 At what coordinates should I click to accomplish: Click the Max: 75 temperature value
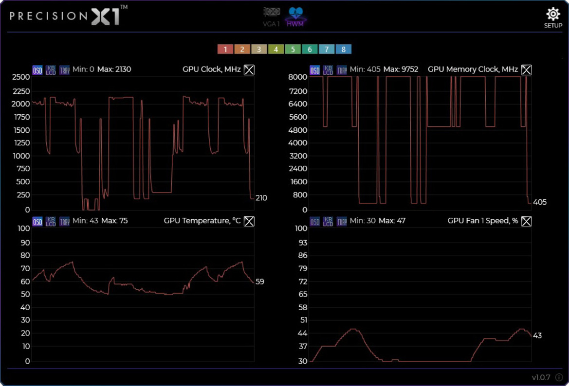[x=114, y=221]
